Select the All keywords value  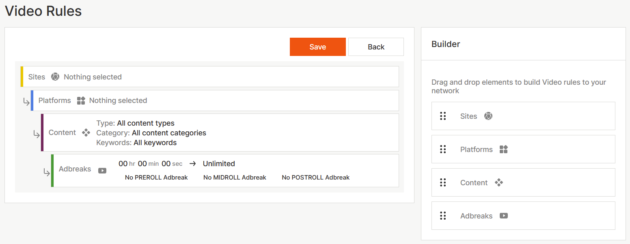pyautogui.click(x=154, y=143)
